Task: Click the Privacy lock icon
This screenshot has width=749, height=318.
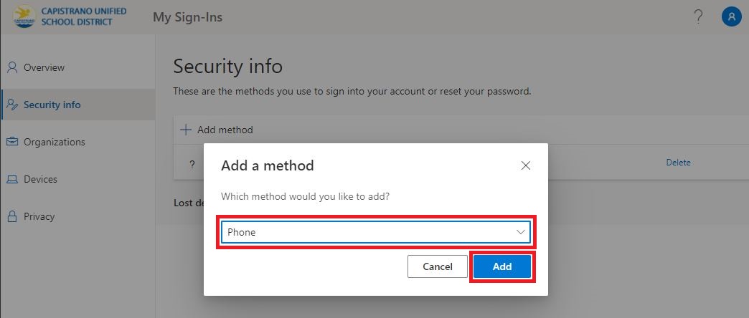Action: click(x=12, y=216)
